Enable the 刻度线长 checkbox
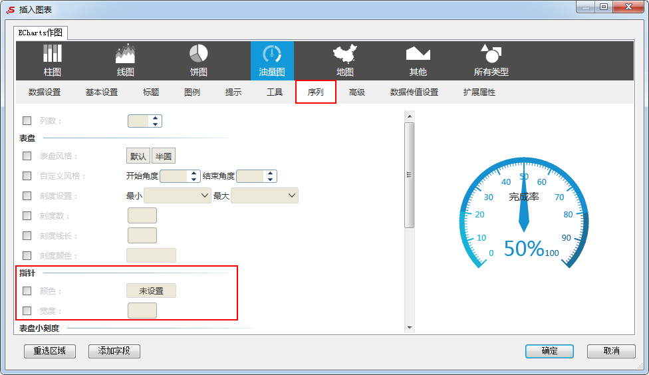 click(27, 235)
